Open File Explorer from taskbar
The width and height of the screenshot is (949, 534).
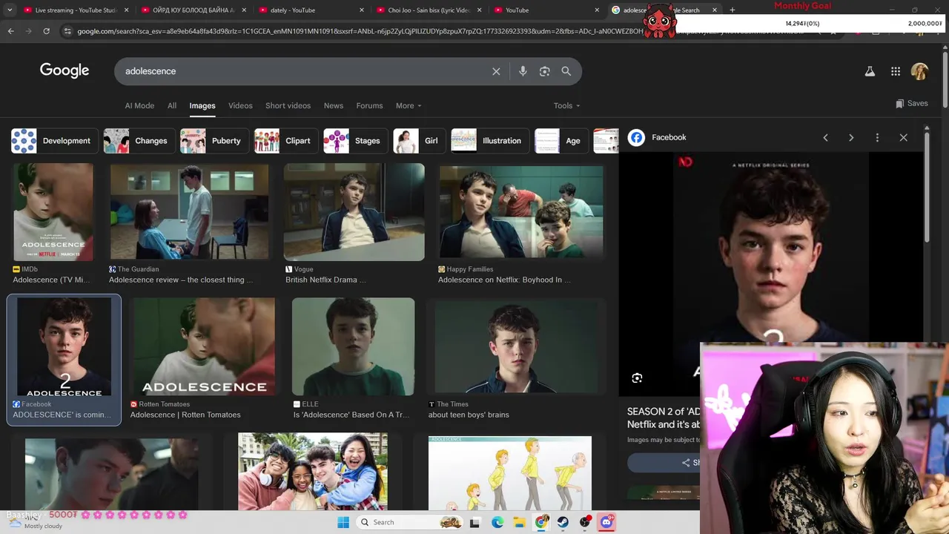520,522
